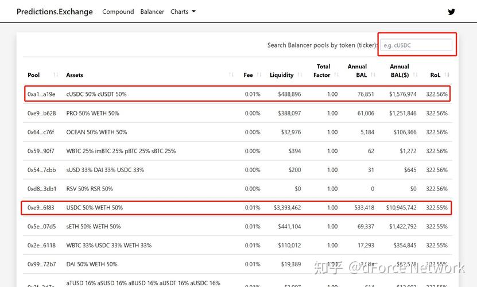
Task: Click the RoL column header label
Action: [435, 75]
